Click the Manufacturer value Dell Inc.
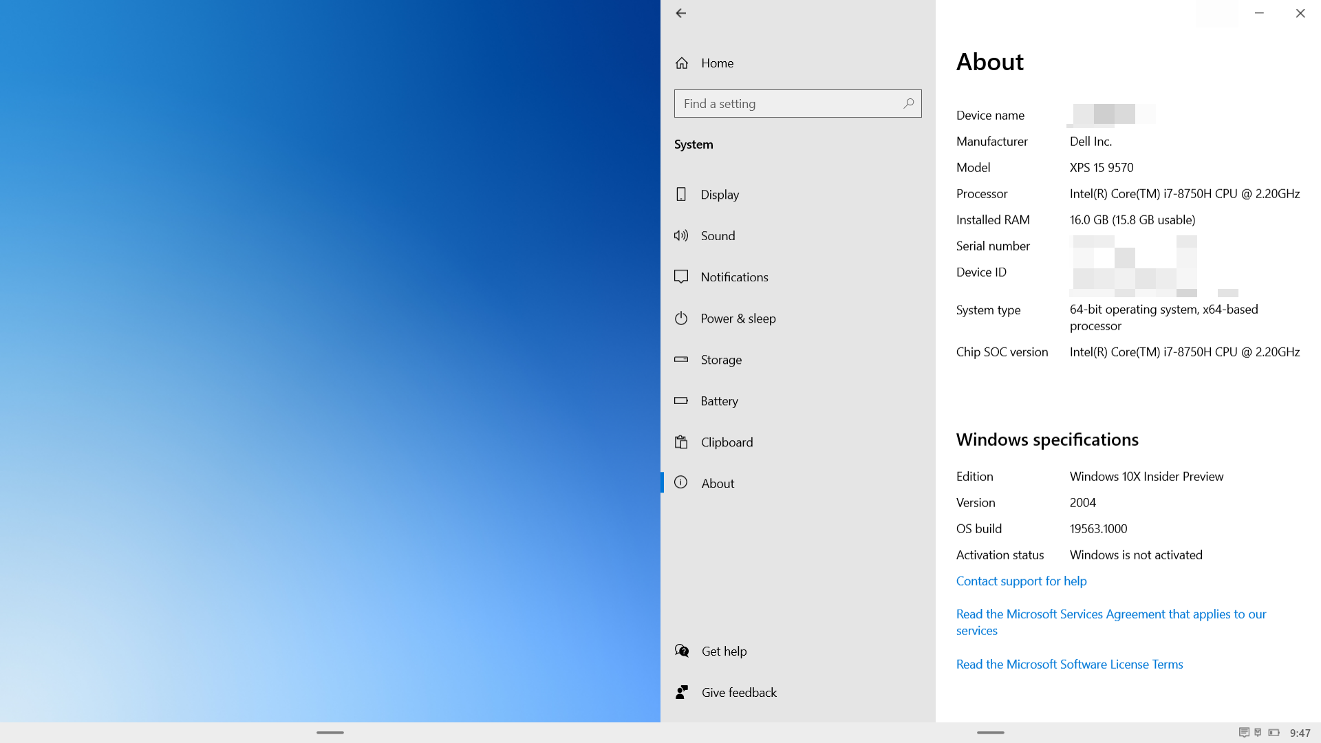 coord(1091,142)
